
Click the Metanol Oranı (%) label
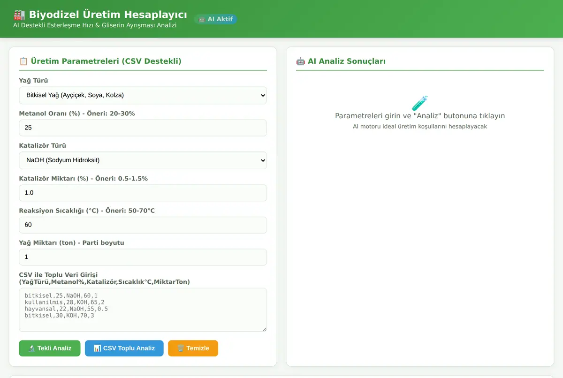[77, 113]
